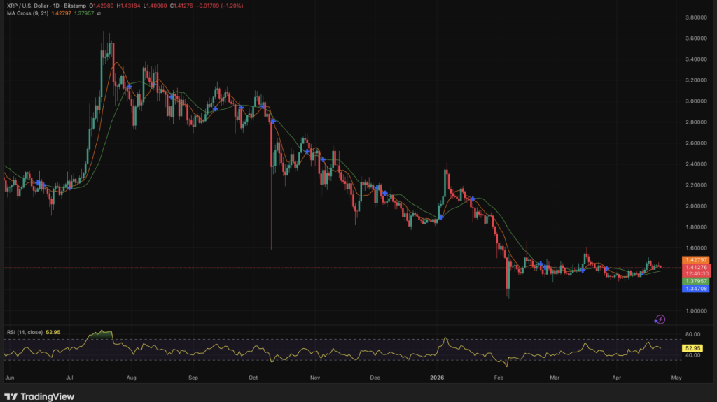
Task: Click the Apr label on time axis
Action: click(616, 378)
